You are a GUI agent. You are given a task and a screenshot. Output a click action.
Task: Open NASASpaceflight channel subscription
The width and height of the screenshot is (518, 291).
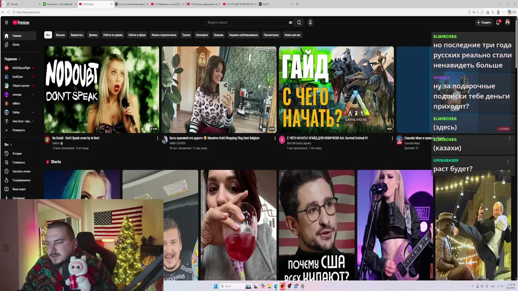coord(20,68)
